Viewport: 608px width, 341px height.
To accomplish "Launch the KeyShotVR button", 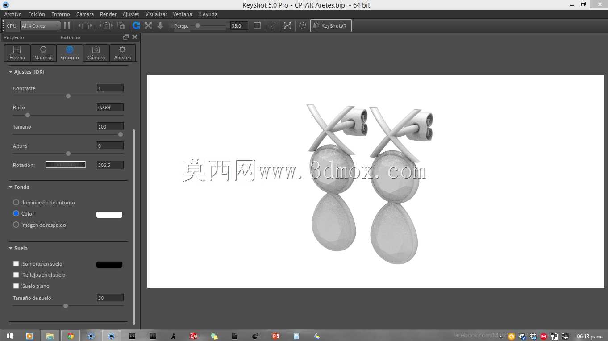I will (331, 26).
